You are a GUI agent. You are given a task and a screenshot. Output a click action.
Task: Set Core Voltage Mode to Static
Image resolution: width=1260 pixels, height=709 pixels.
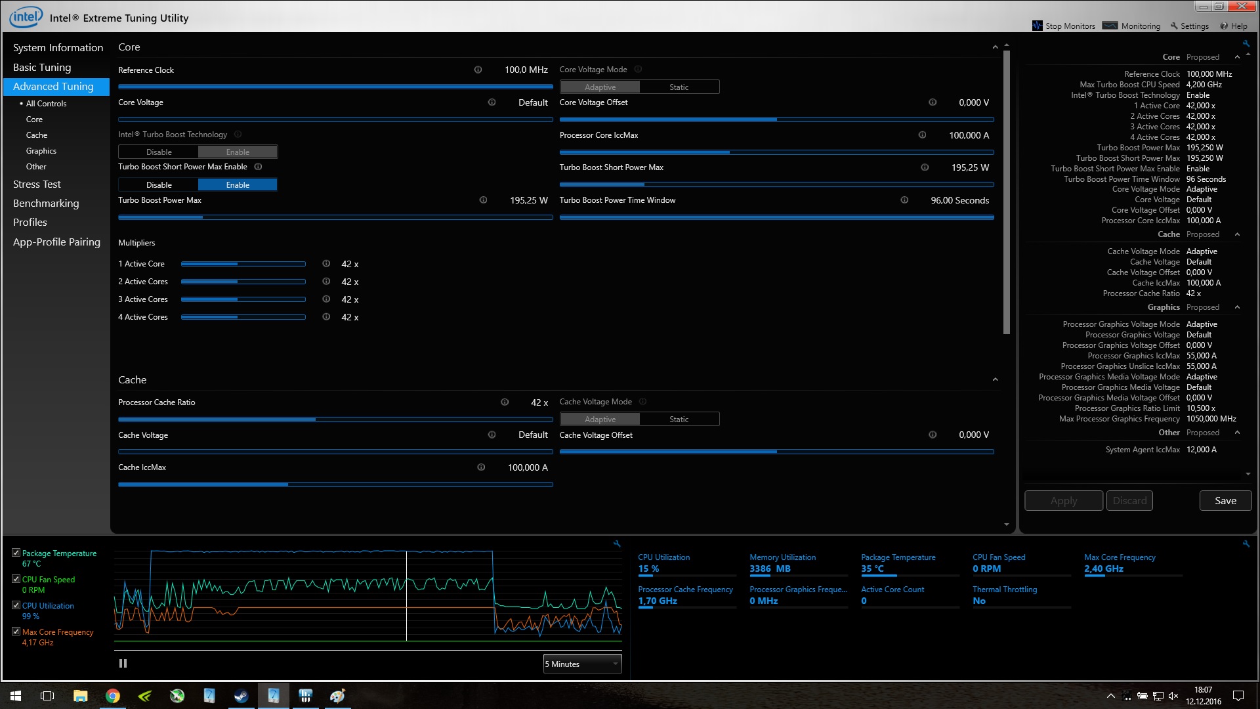coord(679,87)
